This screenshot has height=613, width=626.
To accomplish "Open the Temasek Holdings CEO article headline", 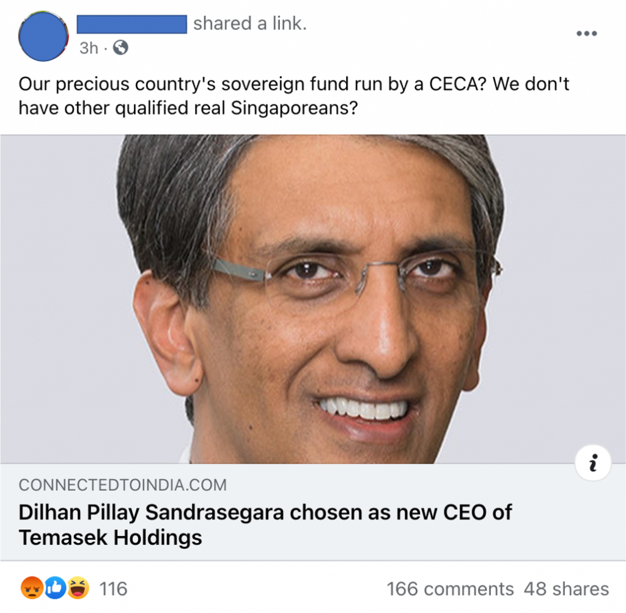I will pyautogui.click(x=265, y=524).
